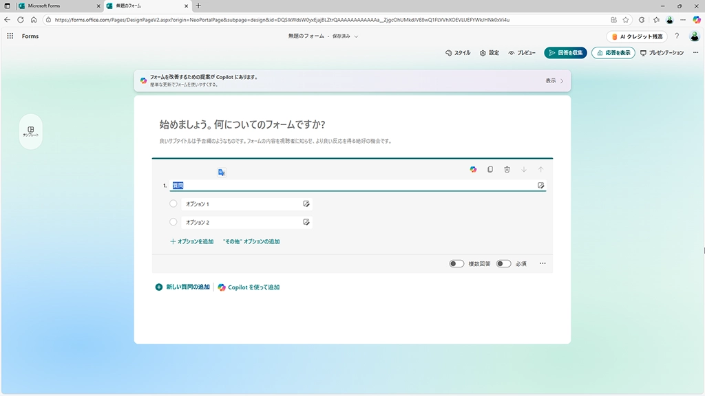
Task: Select the オプション 1 radio button
Action: coord(173,204)
